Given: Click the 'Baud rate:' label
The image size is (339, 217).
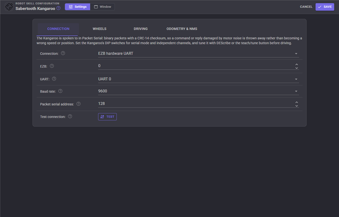Looking at the screenshot, I should pos(48,91).
